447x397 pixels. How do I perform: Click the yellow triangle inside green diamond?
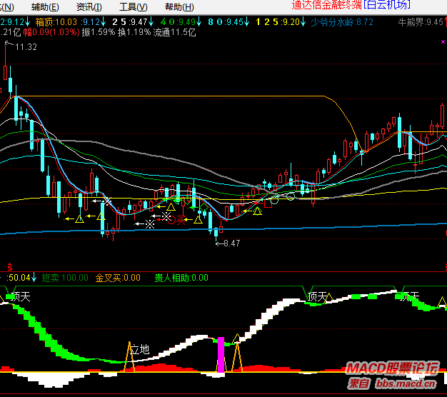coord(257,211)
